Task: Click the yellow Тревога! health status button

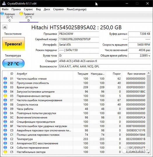Action: coord(13,44)
